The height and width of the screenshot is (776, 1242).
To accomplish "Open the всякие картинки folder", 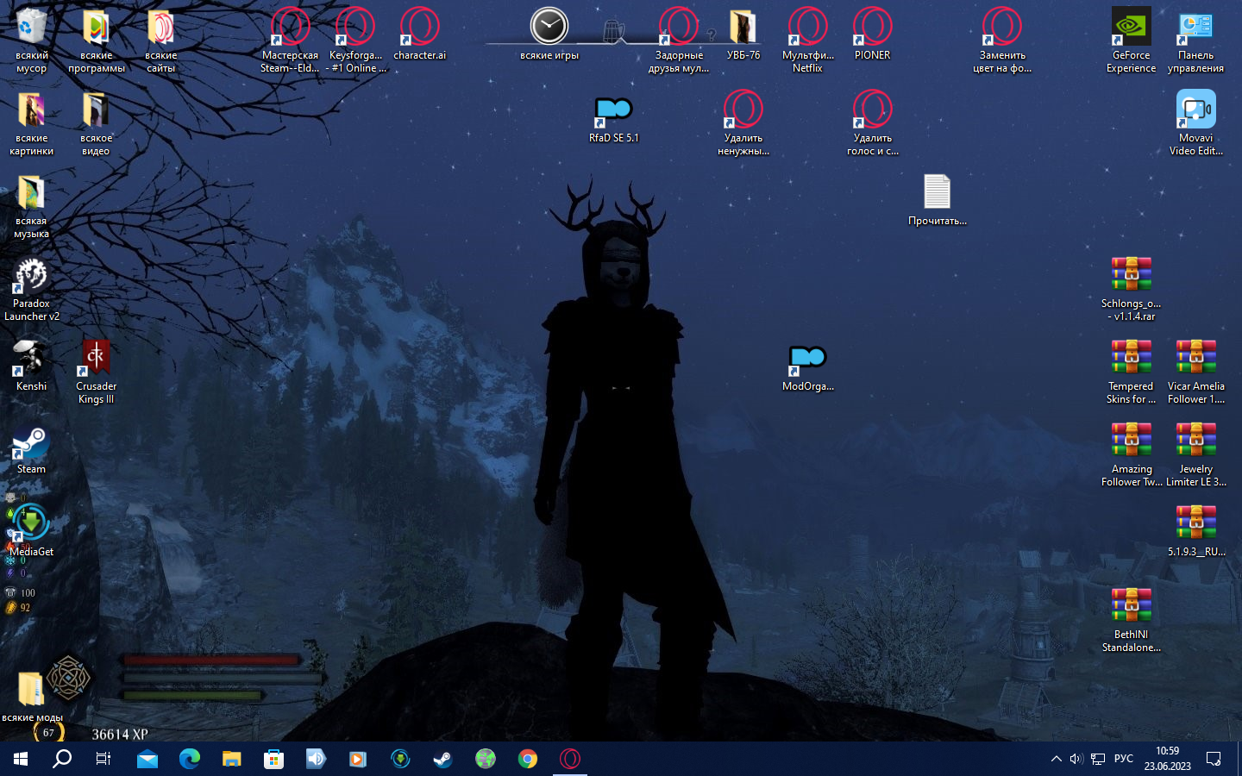I will [31, 122].
